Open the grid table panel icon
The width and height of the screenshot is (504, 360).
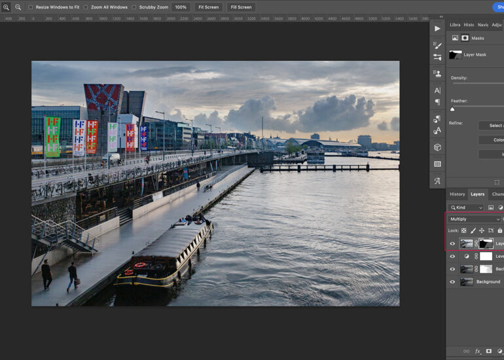point(437,164)
